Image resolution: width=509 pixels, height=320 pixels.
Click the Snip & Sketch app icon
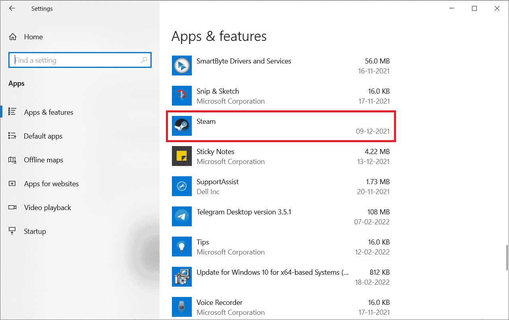point(182,96)
